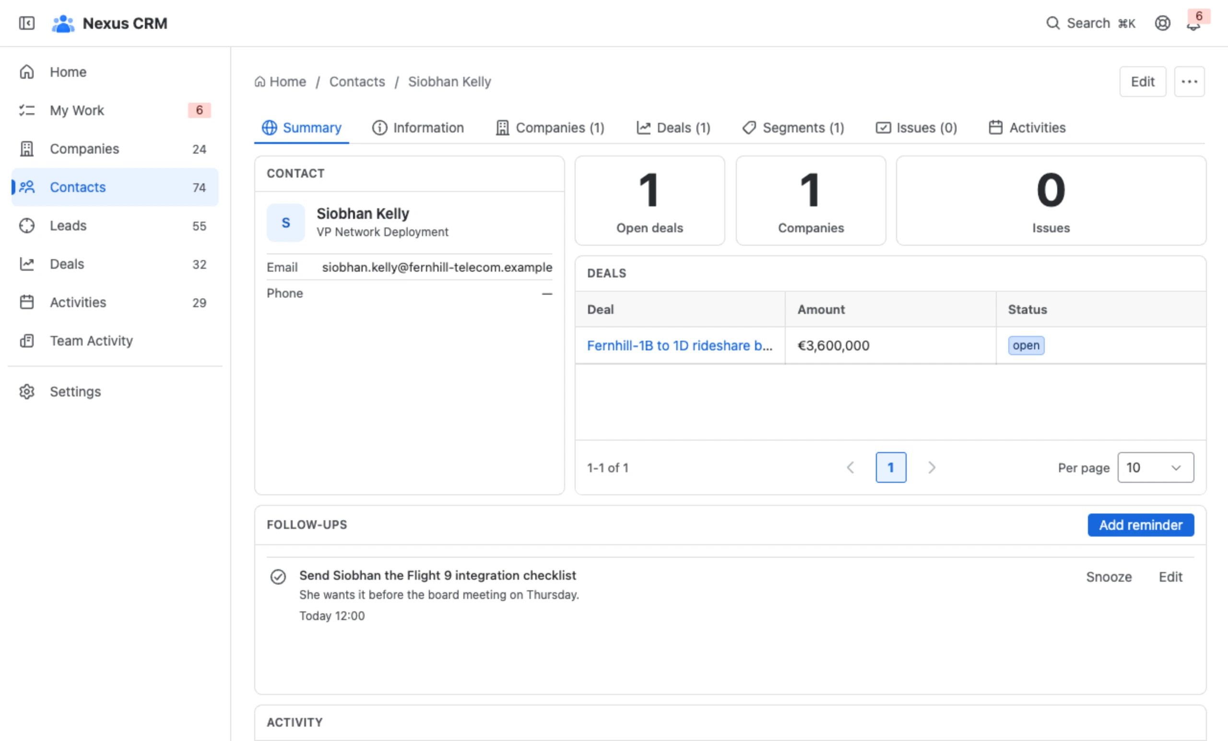The height and width of the screenshot is (741, 1228).
Task: Click the Settings gear icon
Action: (x=27, y=392)
